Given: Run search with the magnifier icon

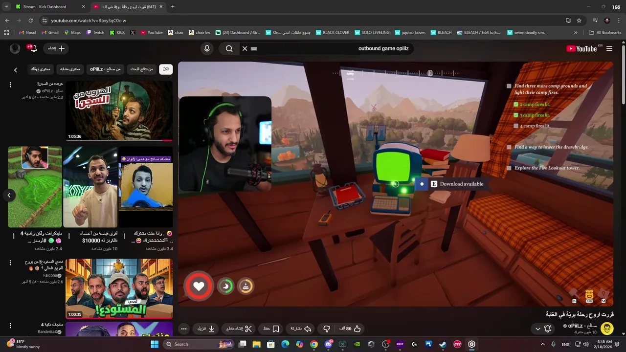Looking at the screenshot, I should coord(229,48).
